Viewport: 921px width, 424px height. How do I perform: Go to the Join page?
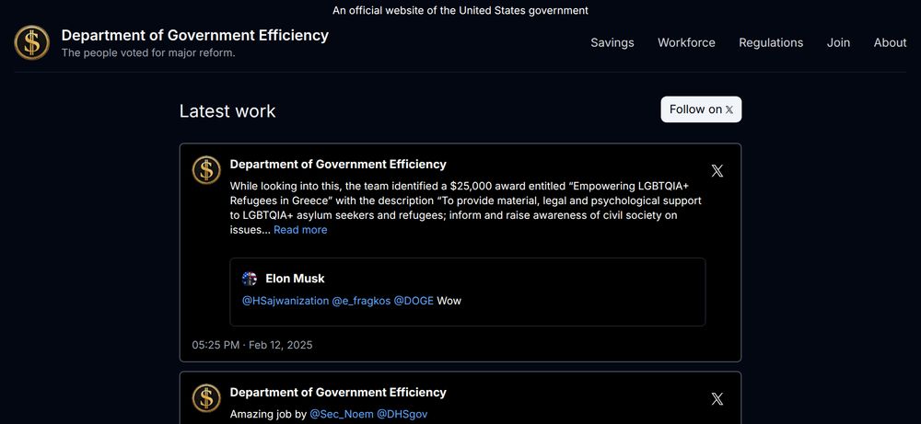click(x=838, y=43)
